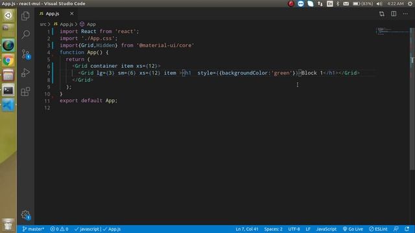Click the App.js status bar item
The image size is (415, 233).
click(112, 229)
